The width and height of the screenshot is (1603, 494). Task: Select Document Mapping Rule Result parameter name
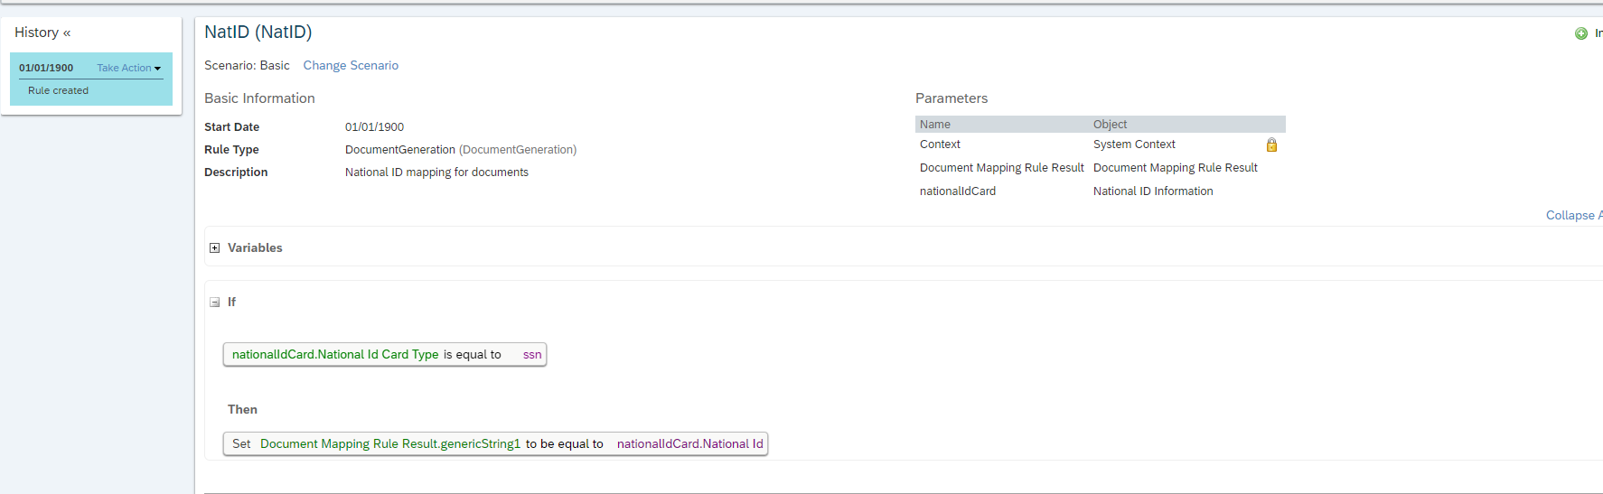tap(1001, 168)
